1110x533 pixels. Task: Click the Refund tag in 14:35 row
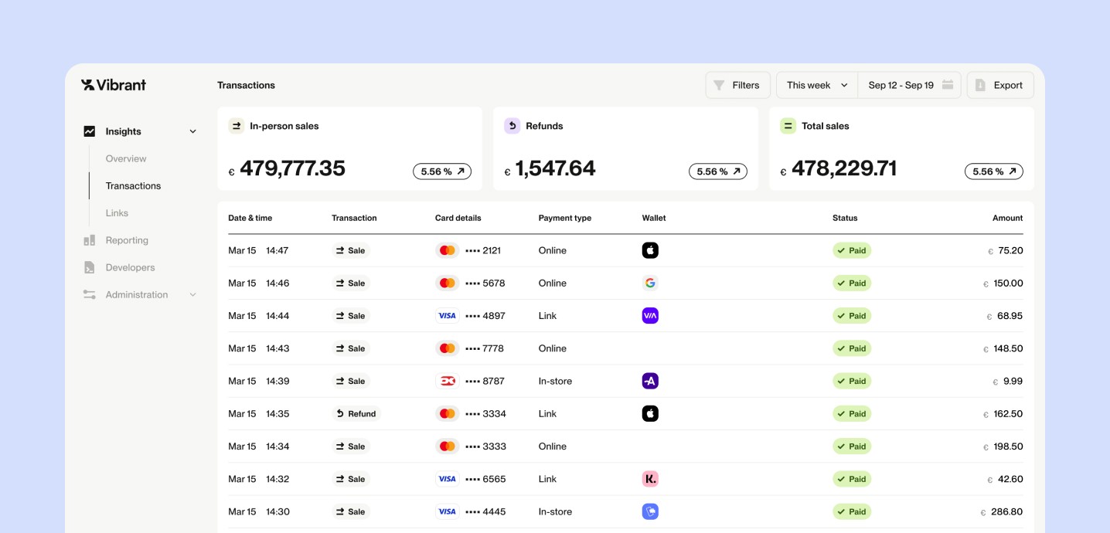tap(356, 413)
